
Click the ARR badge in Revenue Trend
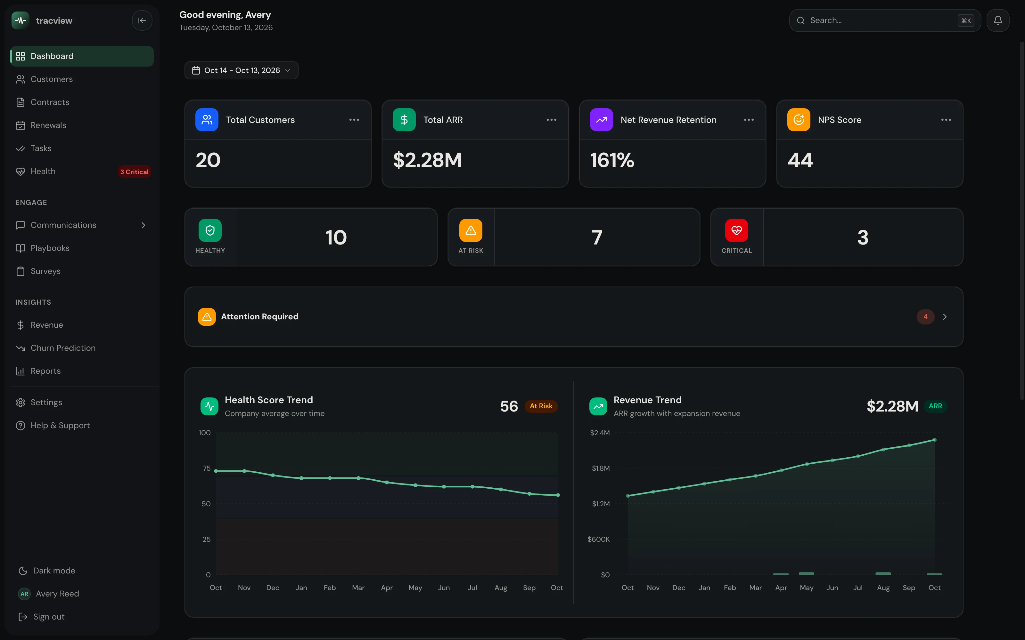(935, 406)
